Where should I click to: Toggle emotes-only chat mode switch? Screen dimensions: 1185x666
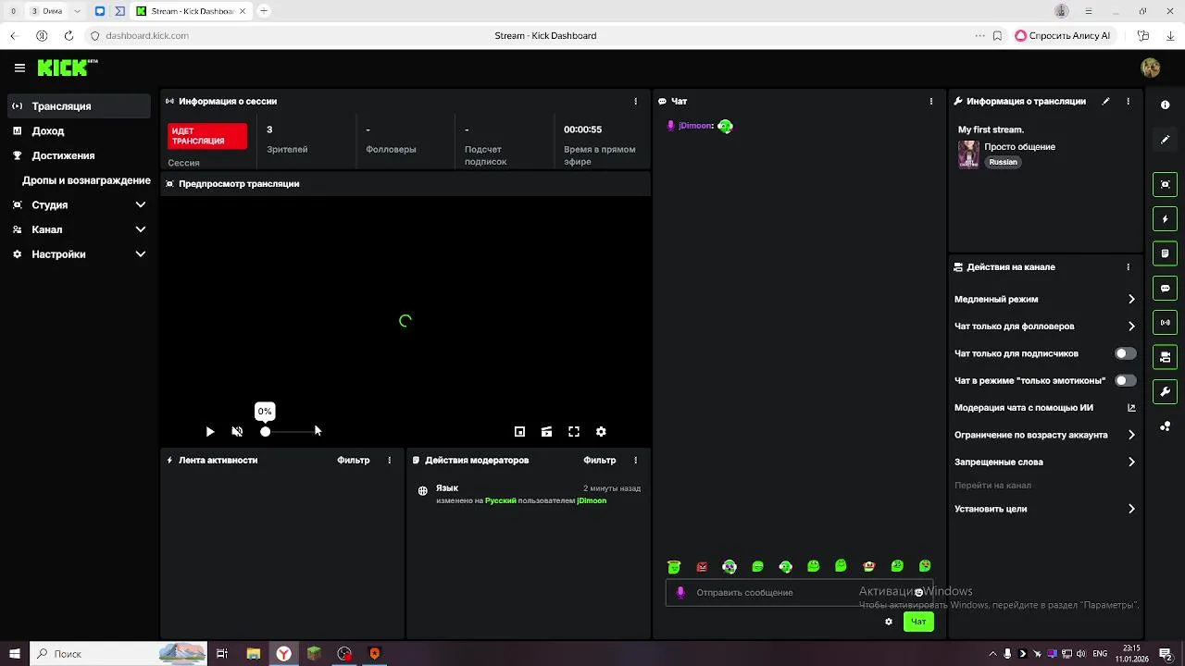(x=1125, y=380)
